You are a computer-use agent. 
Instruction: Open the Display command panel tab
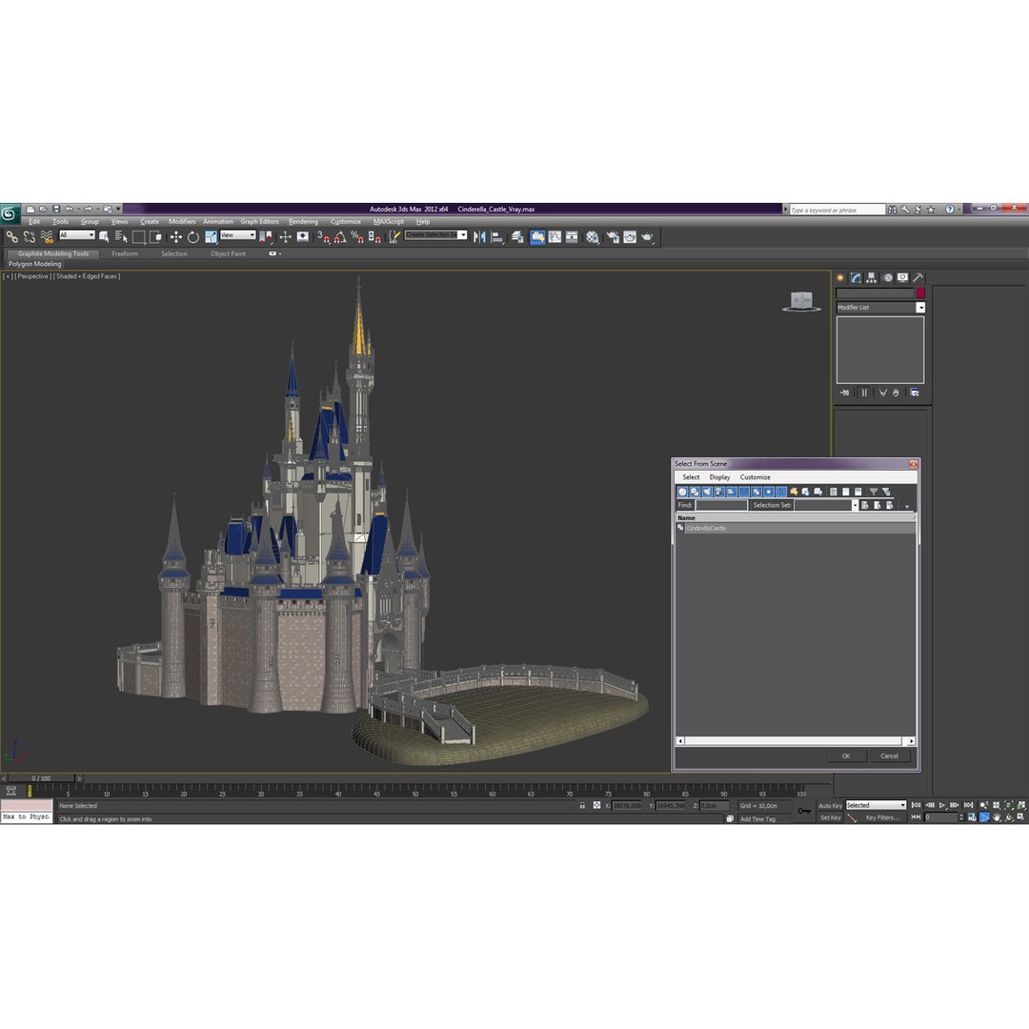(903, 277)
